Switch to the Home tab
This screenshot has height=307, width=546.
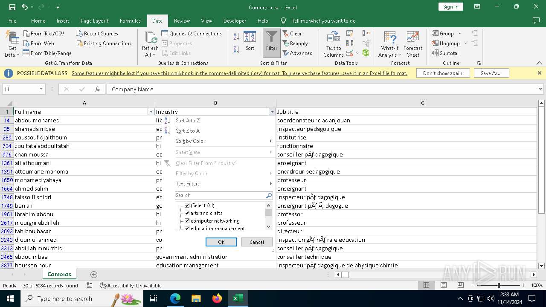click(38, 20)
